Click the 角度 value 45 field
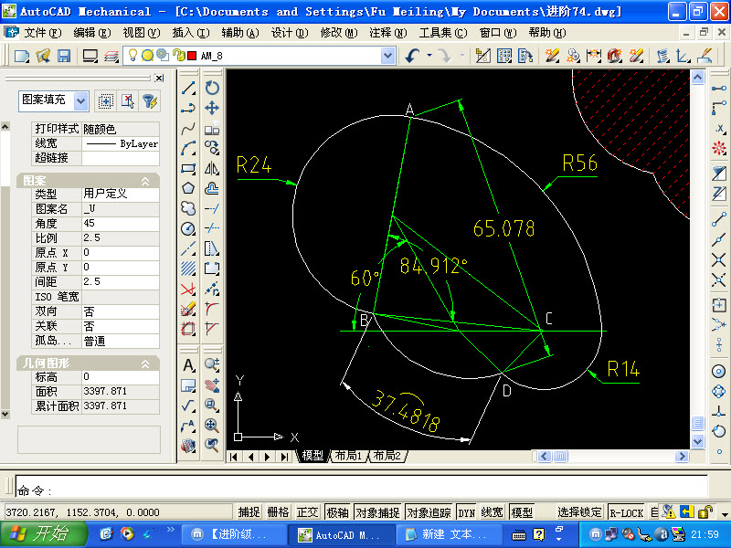 [x=121, y=223]
